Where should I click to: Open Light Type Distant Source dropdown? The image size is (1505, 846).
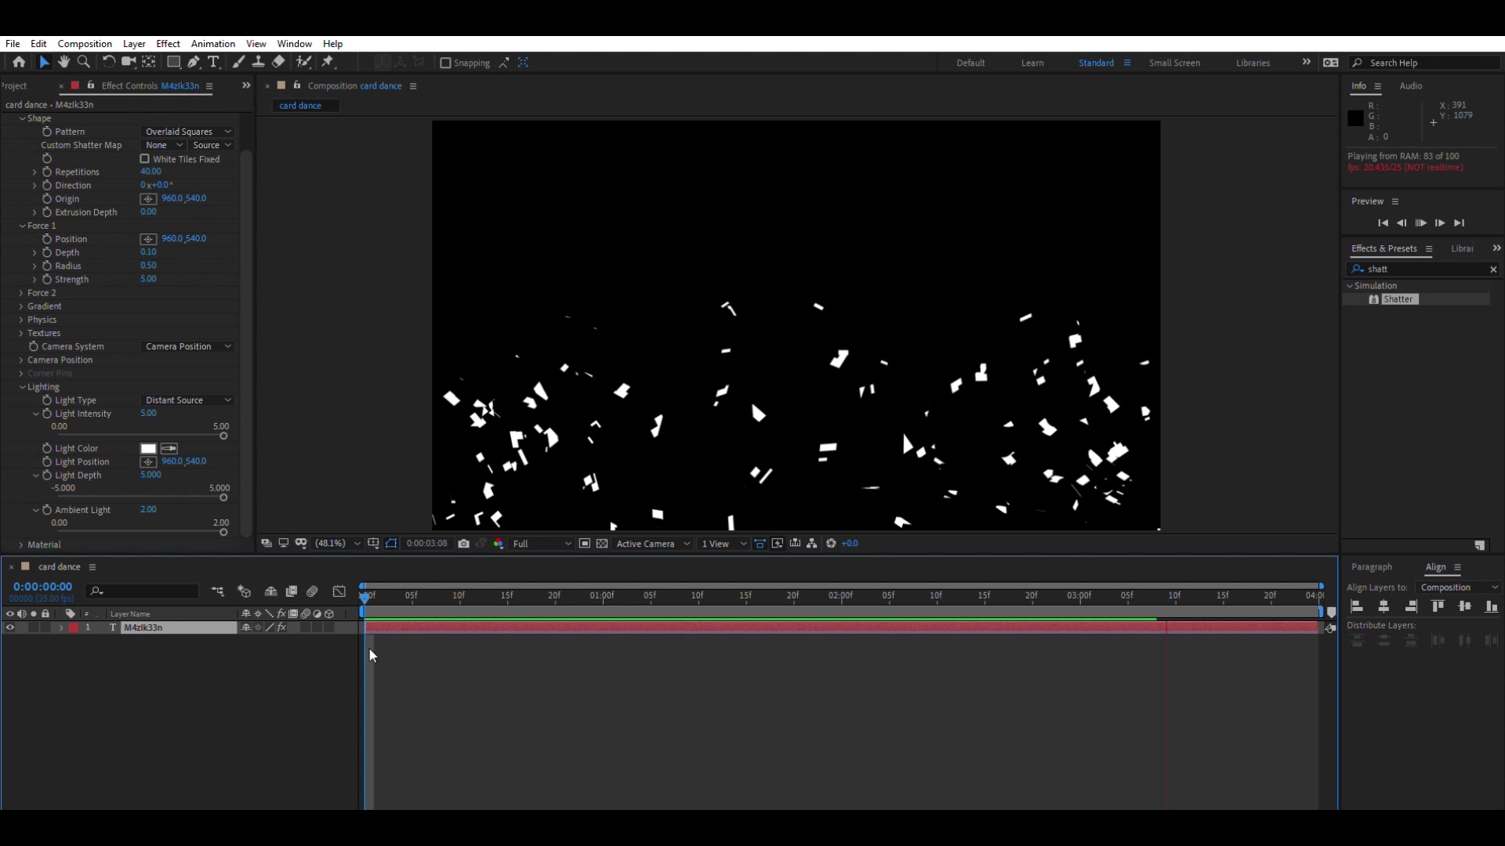click(x=188, y=400)
